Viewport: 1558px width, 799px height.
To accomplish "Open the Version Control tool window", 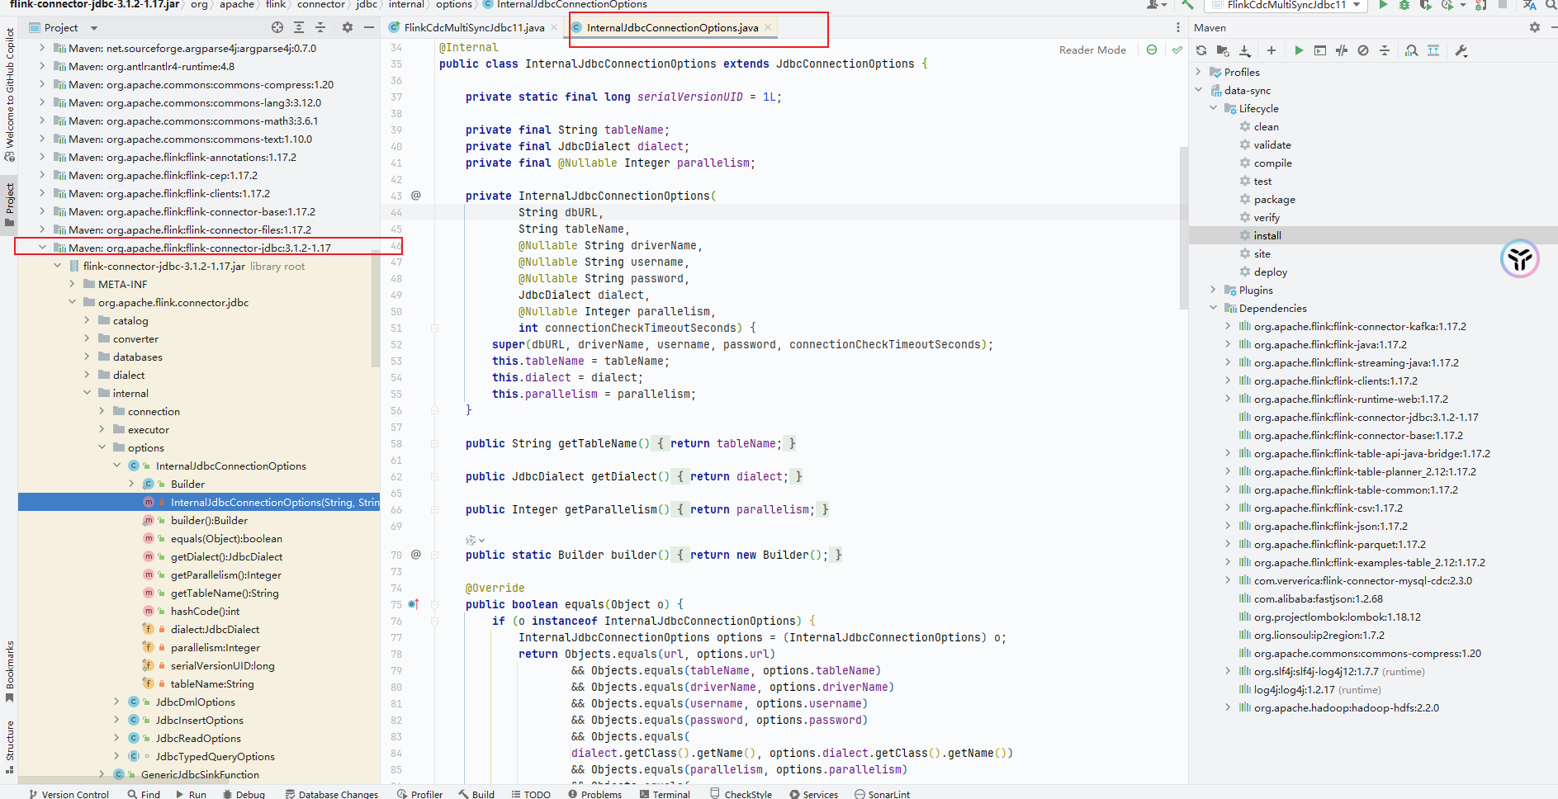I will point(69,793).
